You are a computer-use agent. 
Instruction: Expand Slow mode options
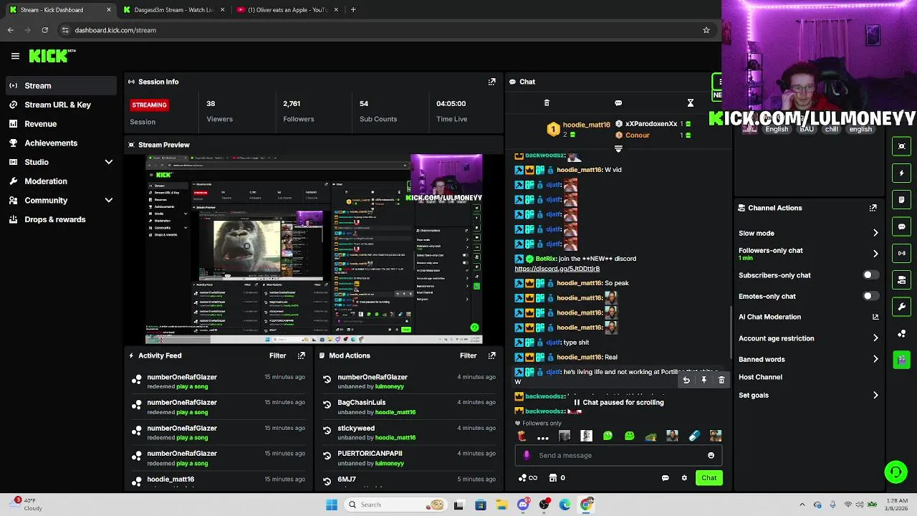pos(875,233)
